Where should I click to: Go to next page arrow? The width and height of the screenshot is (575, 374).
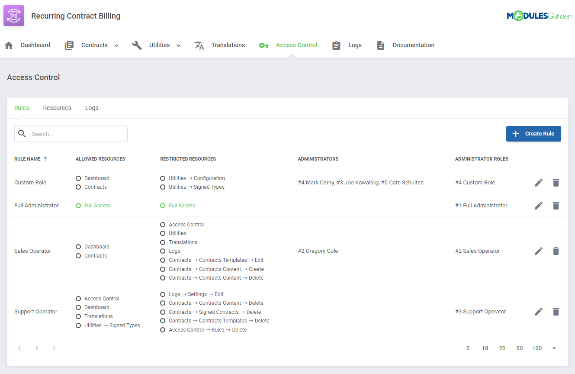[x=54, y=348]
